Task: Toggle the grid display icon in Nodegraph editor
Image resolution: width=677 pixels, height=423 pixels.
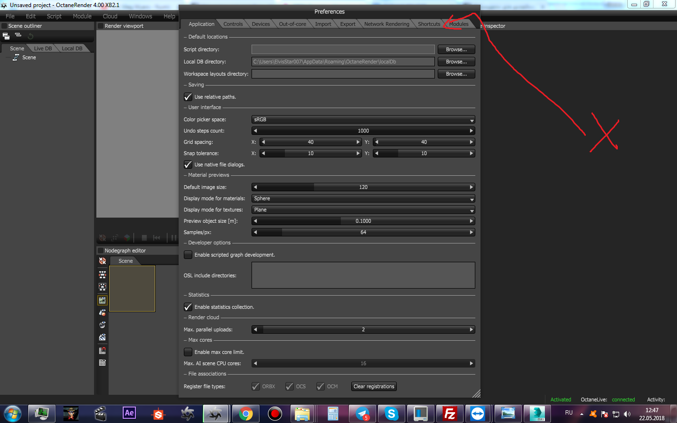Action: (x=102, y=362)
